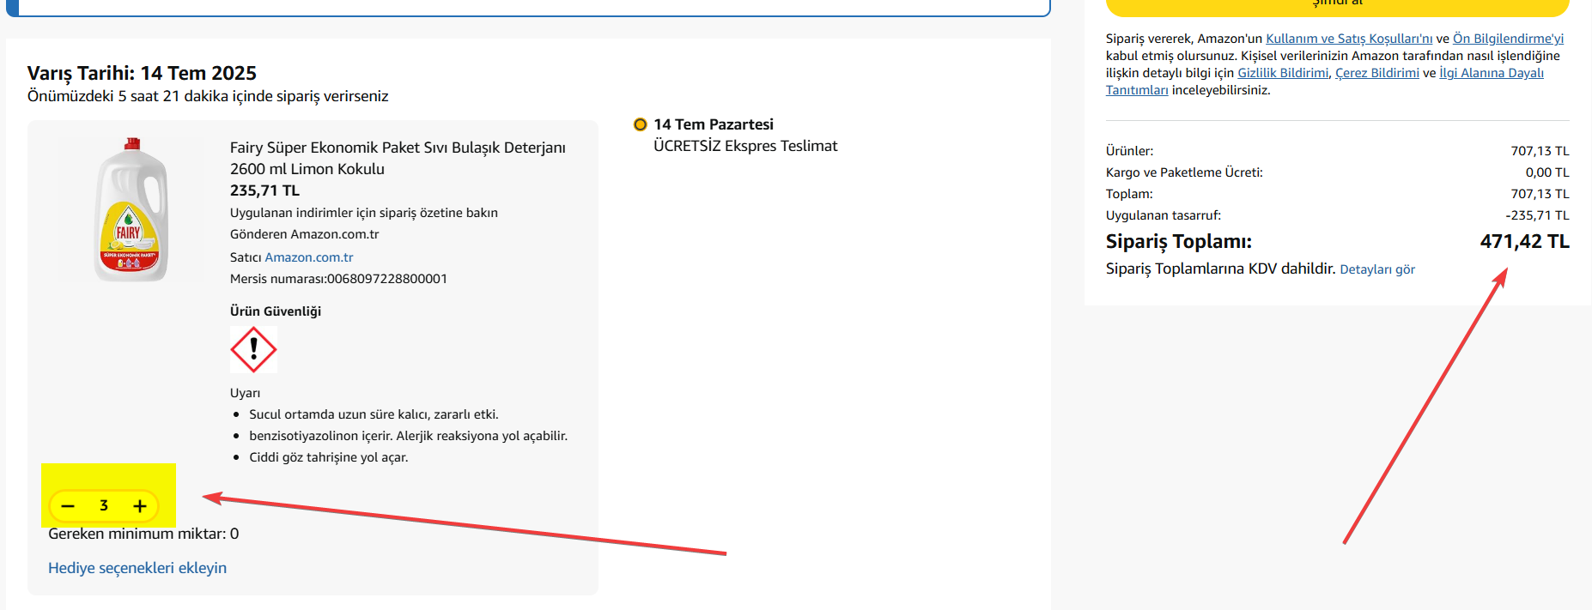Click the Ürünler 707,13 TL value

(1540, 151)
